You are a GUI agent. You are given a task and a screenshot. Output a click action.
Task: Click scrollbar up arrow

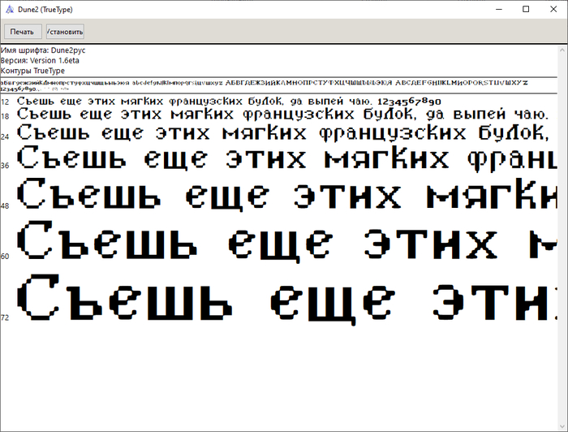(562, 50)
